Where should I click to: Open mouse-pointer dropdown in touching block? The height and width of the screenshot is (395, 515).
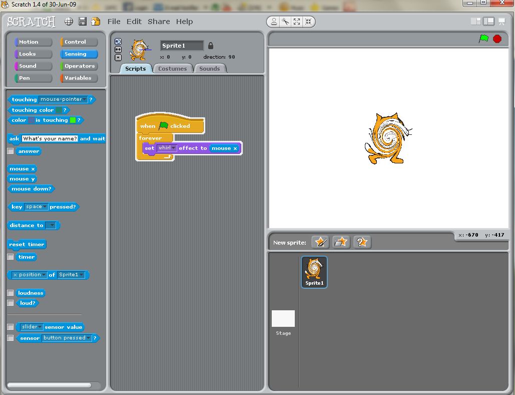pyautogui.click(x=64, y=99)
